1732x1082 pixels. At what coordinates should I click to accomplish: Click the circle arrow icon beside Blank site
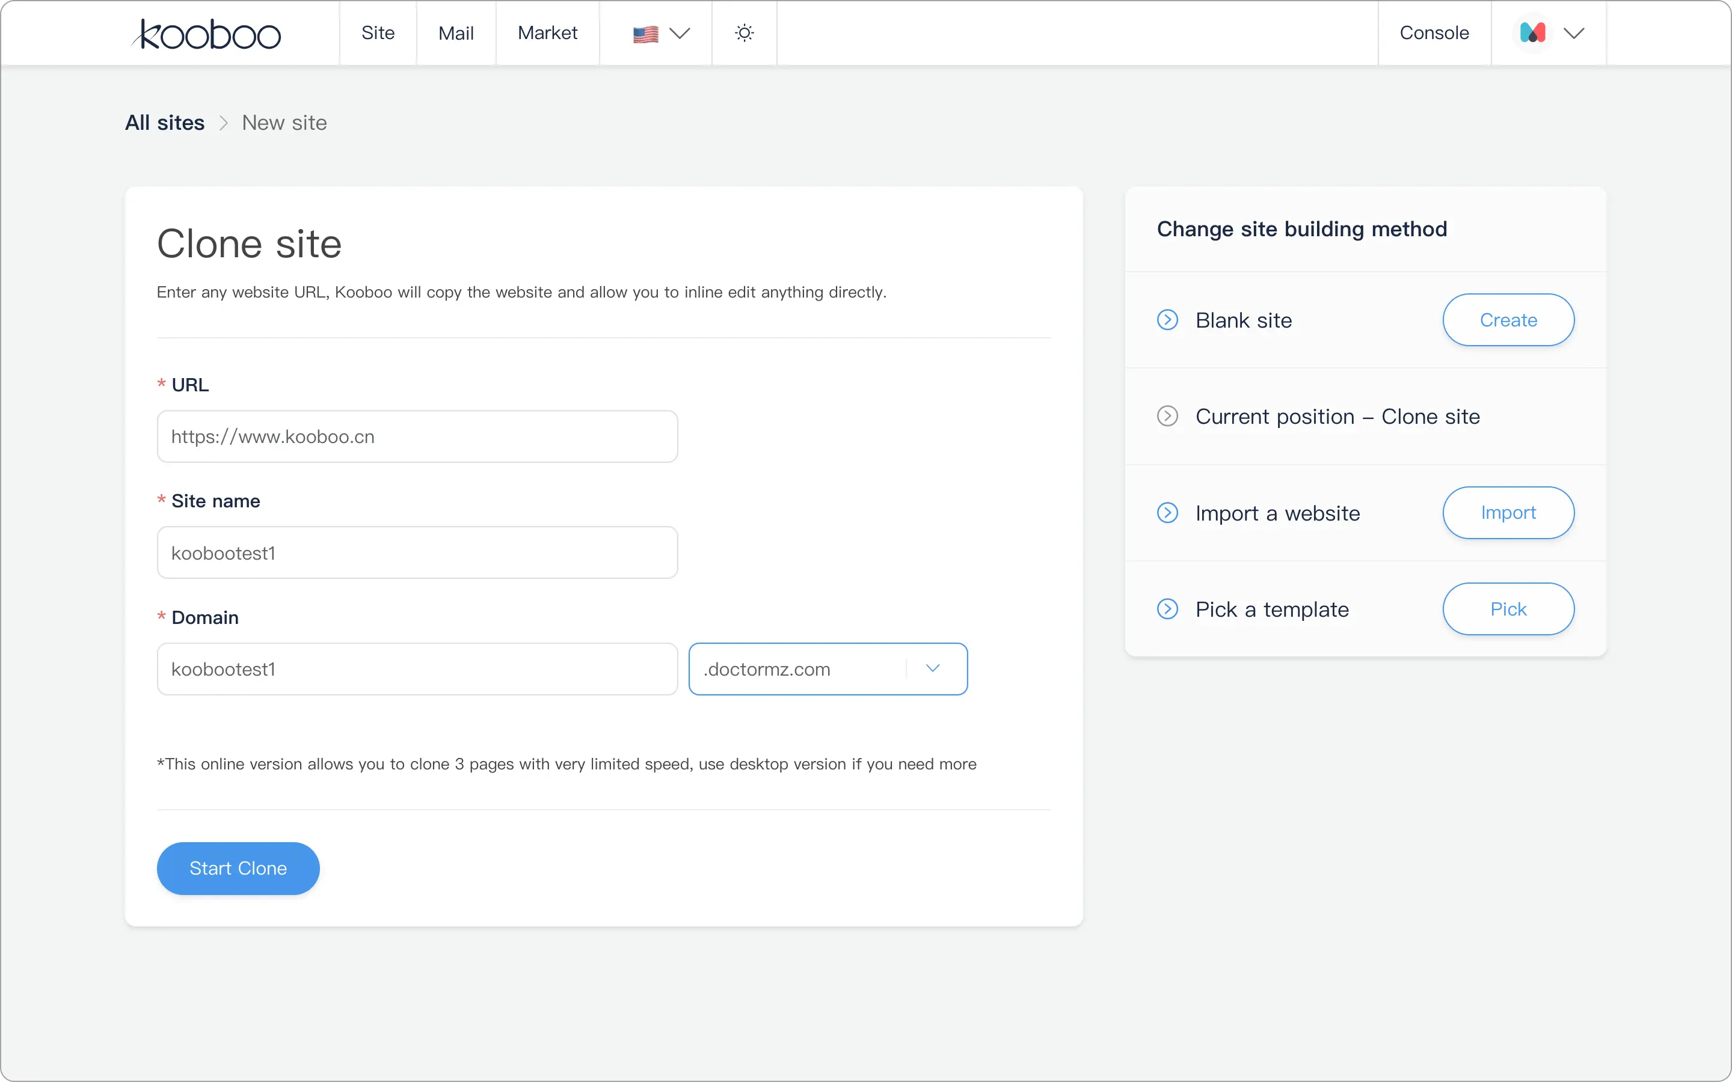pos(1167,320)
